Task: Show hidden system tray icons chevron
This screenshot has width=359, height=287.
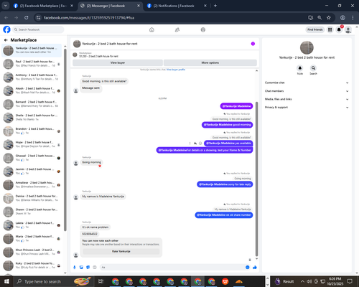Action: tap(302, 281)
